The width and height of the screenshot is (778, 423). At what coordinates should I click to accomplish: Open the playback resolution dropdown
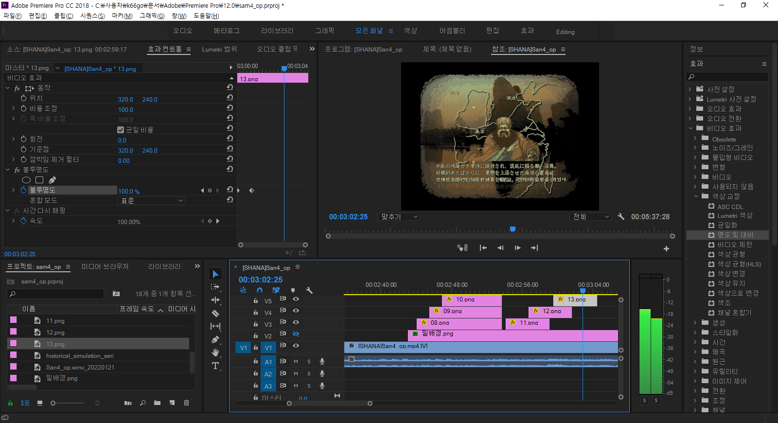590,217
